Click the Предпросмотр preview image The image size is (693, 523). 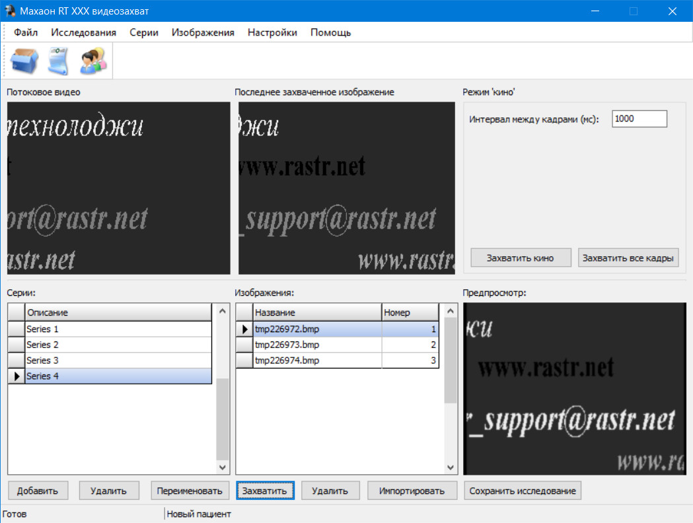click(575, 389)
